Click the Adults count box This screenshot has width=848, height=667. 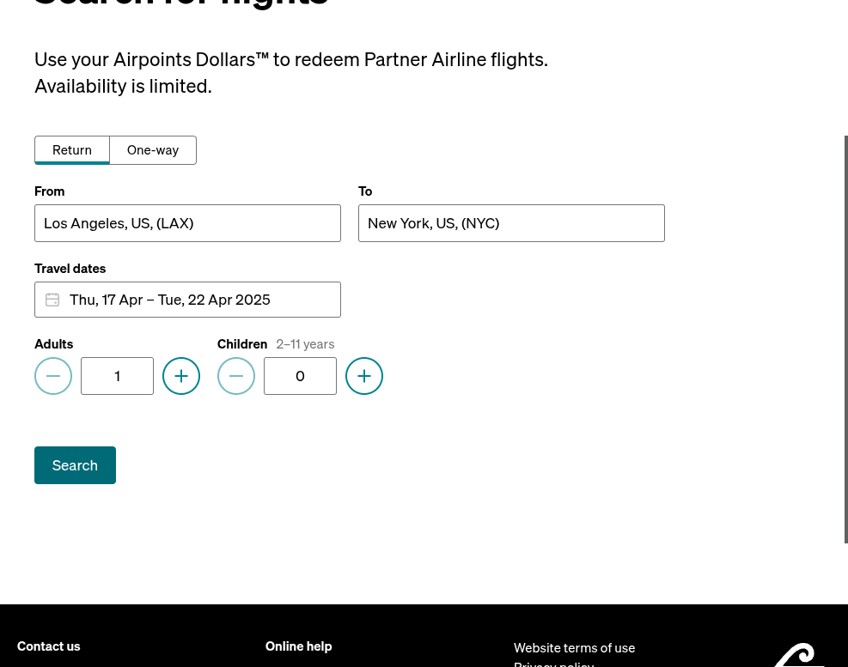pyautogui.click(x=118, y=376)
